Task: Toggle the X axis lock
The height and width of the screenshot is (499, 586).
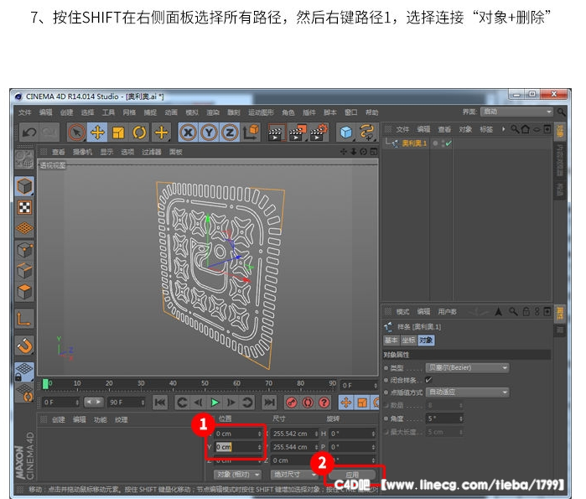Action: coord(188,133)
